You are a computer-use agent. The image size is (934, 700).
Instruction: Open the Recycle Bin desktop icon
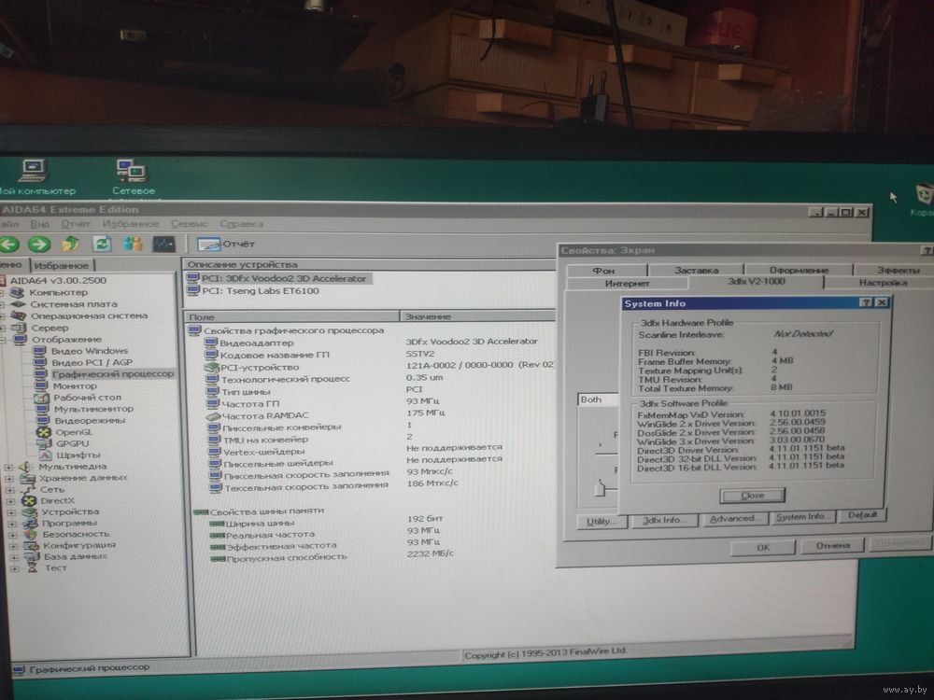point(923,200)
